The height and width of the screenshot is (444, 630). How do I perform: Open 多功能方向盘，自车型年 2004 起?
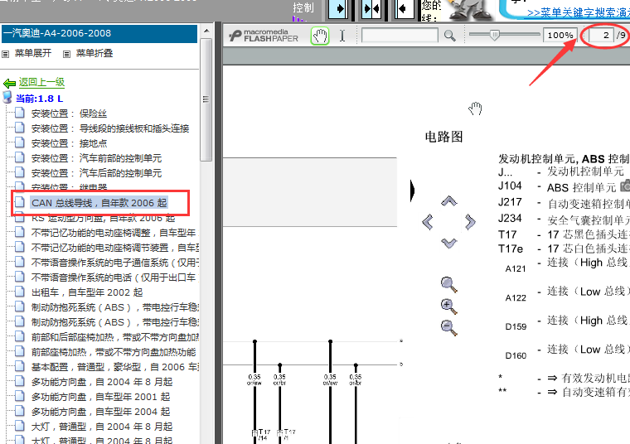point(101,412)
